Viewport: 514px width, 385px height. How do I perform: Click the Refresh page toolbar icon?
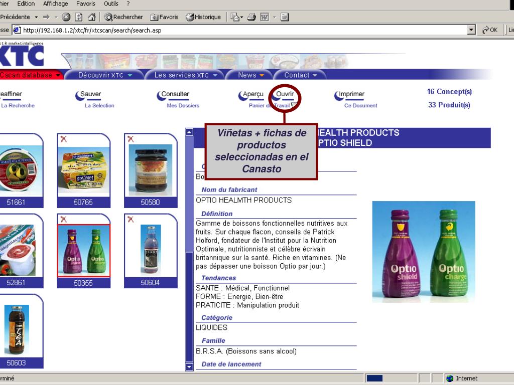[x=79, y=17]
